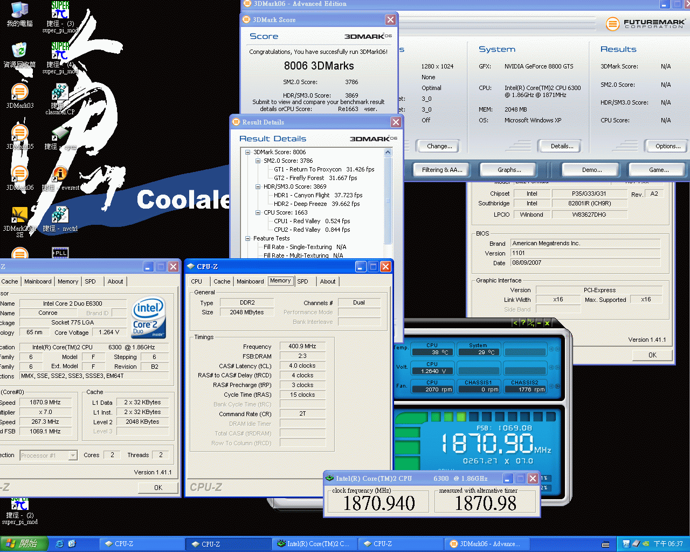Image resolution: width=690 pixels, height=552 pixels.
Task: Close the 3DMark Score window
Action: click(x=390, y=20)
